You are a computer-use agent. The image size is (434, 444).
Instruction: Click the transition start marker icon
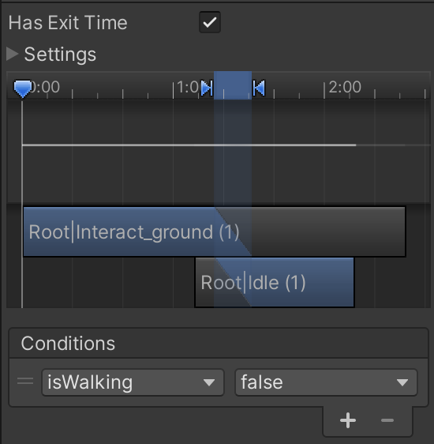[x=207, y=88]
